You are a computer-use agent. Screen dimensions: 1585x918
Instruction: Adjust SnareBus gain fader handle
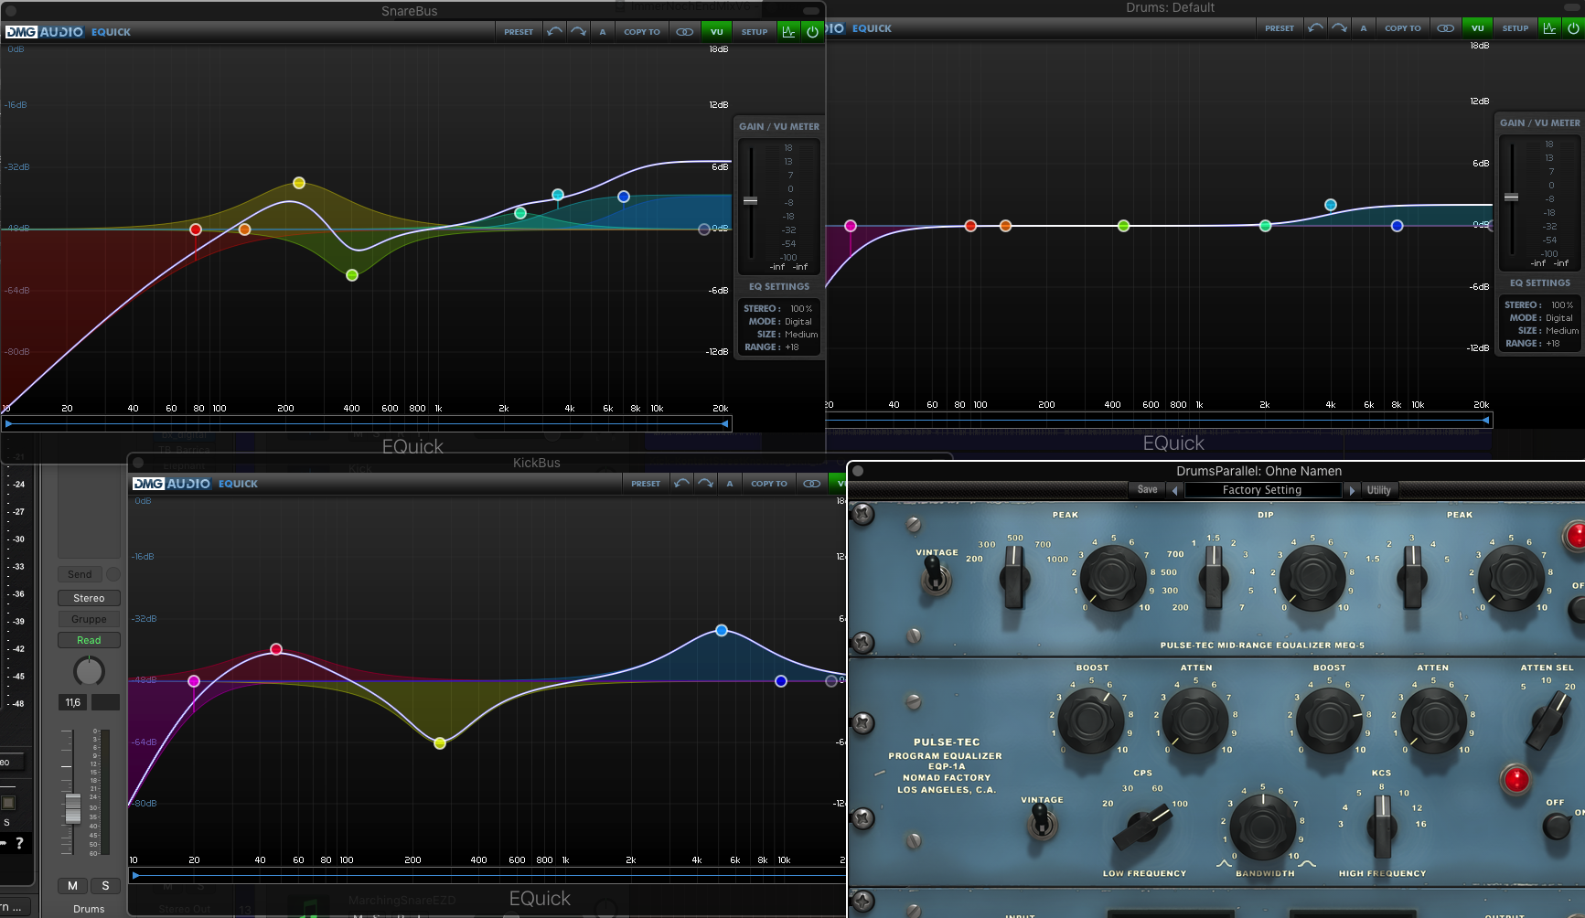(751, 201)
